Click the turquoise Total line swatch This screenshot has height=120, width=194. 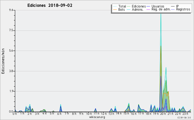point(115,6)
